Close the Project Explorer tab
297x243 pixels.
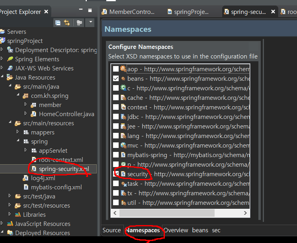tap(46, 12)
